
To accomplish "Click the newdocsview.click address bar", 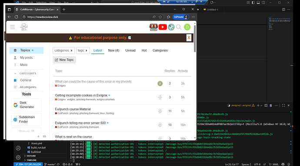I will click(86, 17).
